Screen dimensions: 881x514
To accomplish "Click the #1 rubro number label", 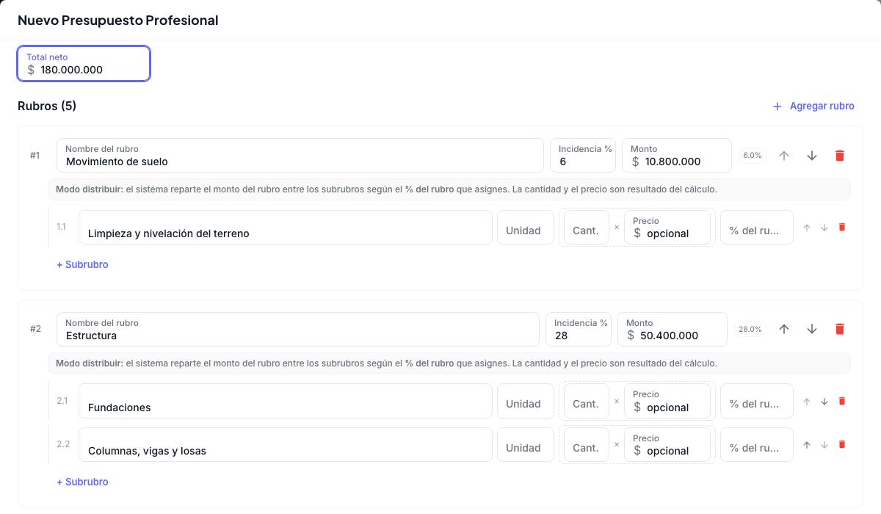I will pyautogui.click(x=35, y=156).
